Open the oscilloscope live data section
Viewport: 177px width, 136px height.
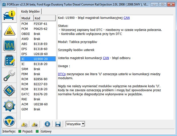pos(9,45)
